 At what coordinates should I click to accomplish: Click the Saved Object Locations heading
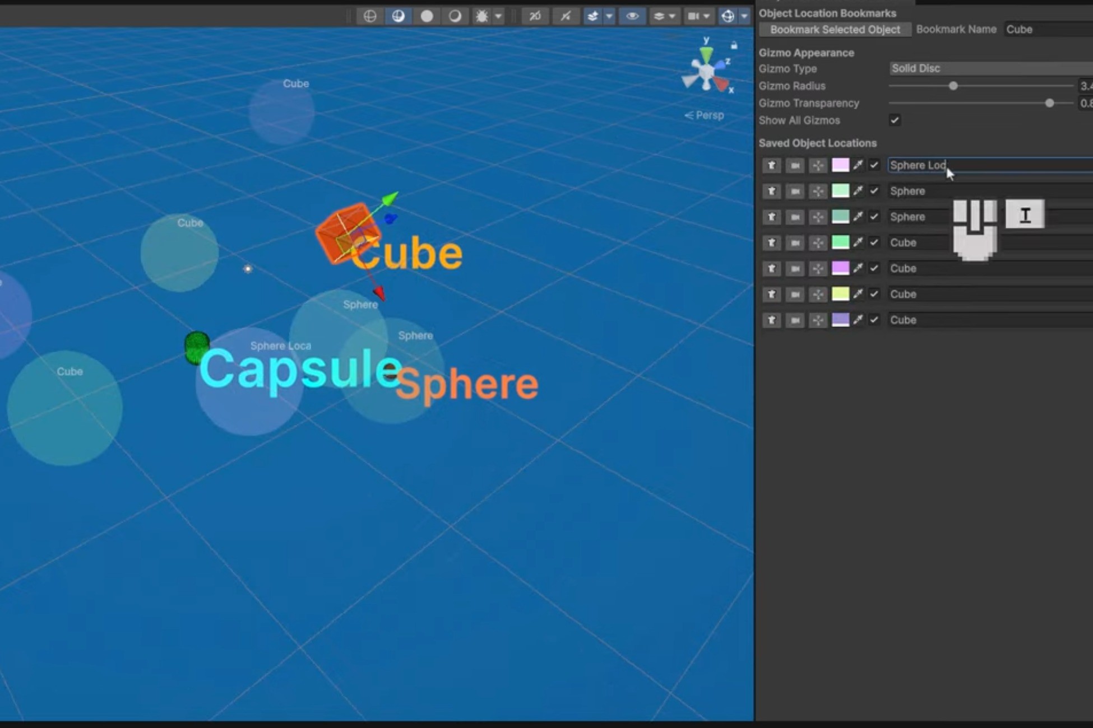click(817, 143)
